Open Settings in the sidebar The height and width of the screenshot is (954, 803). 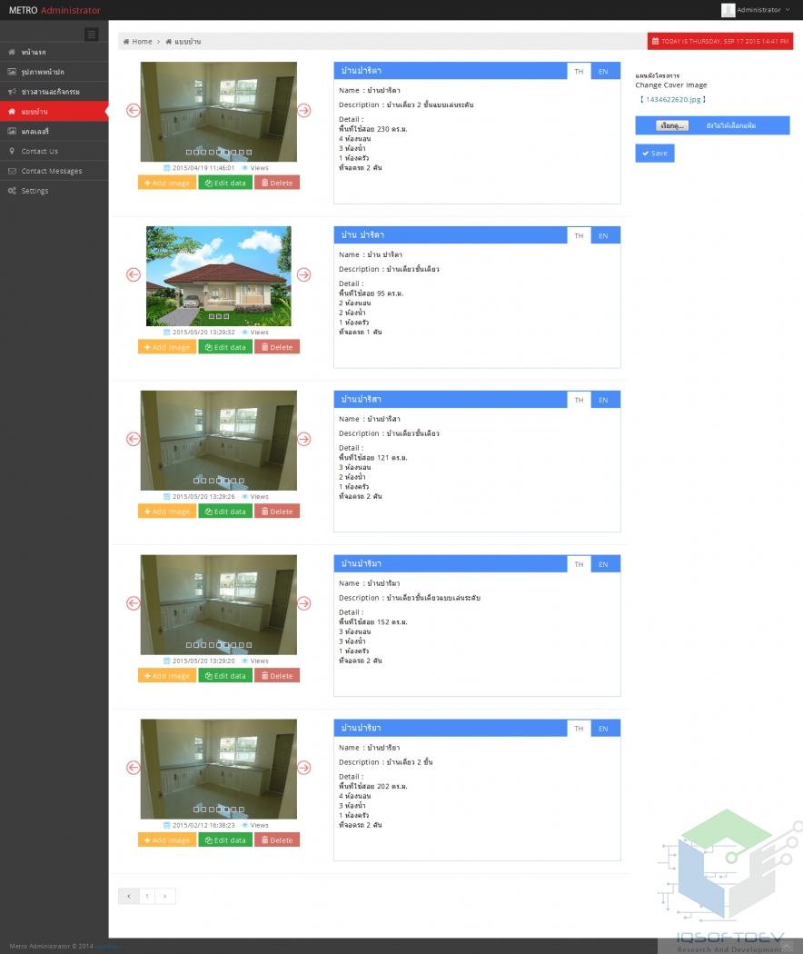pos(55,191)
